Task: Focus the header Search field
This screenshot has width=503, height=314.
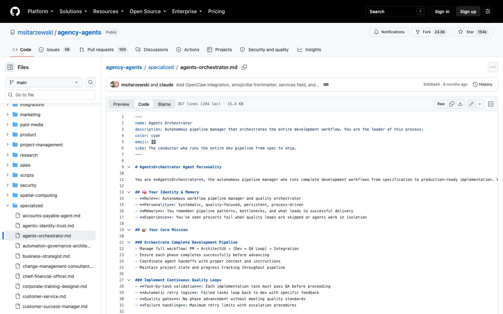Action: pos(397,11)
